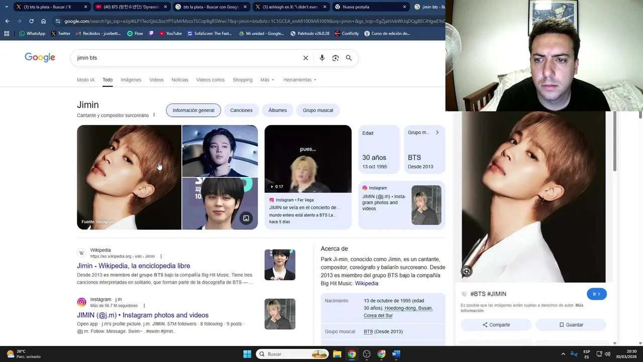643x362 pixels.
Task: Select the Álbumes chip
Action: (x=277, y=110)
